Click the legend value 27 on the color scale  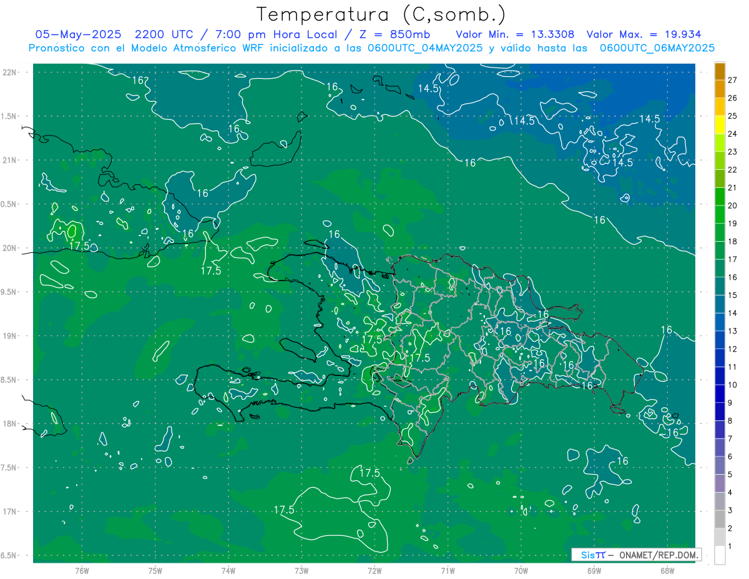pyautogui.click(x=733, y=80)
